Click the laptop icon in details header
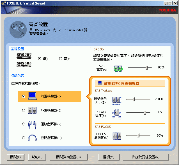179x165 pixels. (100, 83)
